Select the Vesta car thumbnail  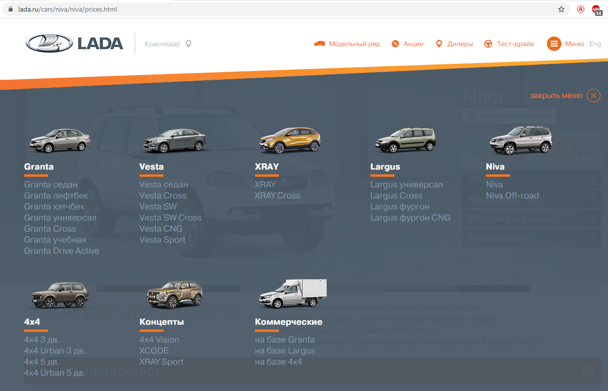coord(175,140)
